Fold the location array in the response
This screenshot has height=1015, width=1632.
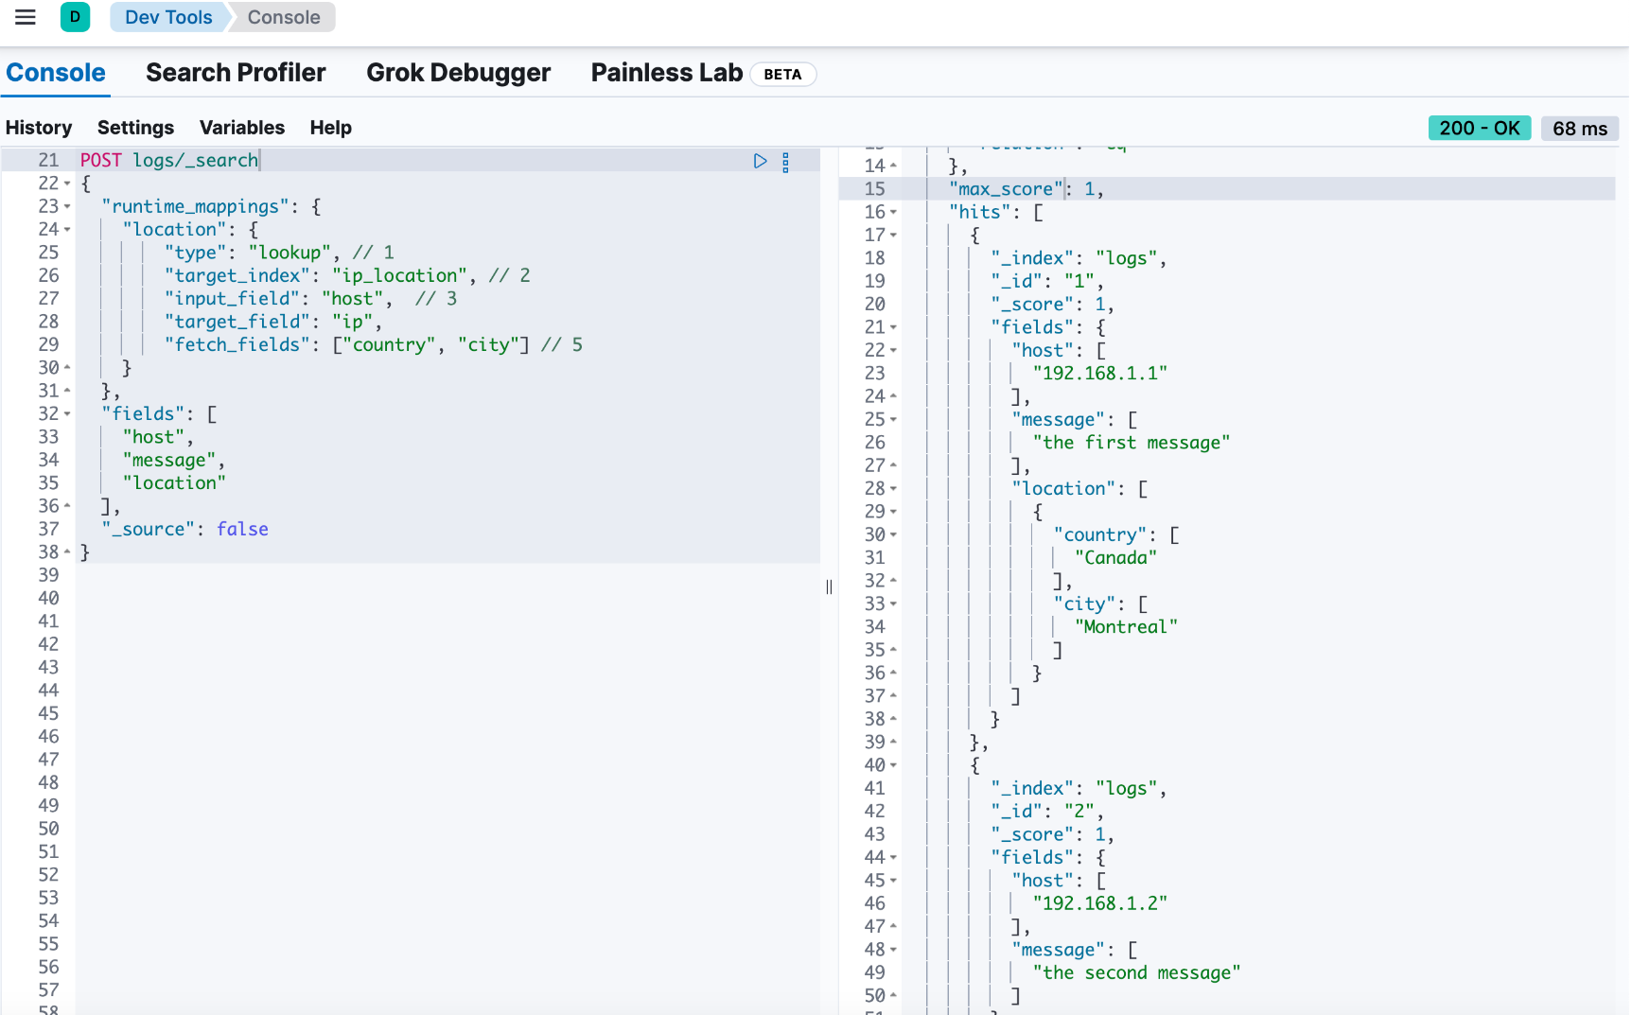[x=893, y=489]
